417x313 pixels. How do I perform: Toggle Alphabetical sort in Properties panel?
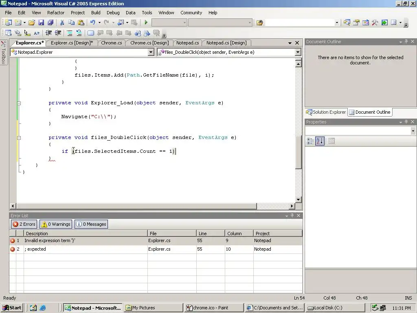[x=320, y=141]
